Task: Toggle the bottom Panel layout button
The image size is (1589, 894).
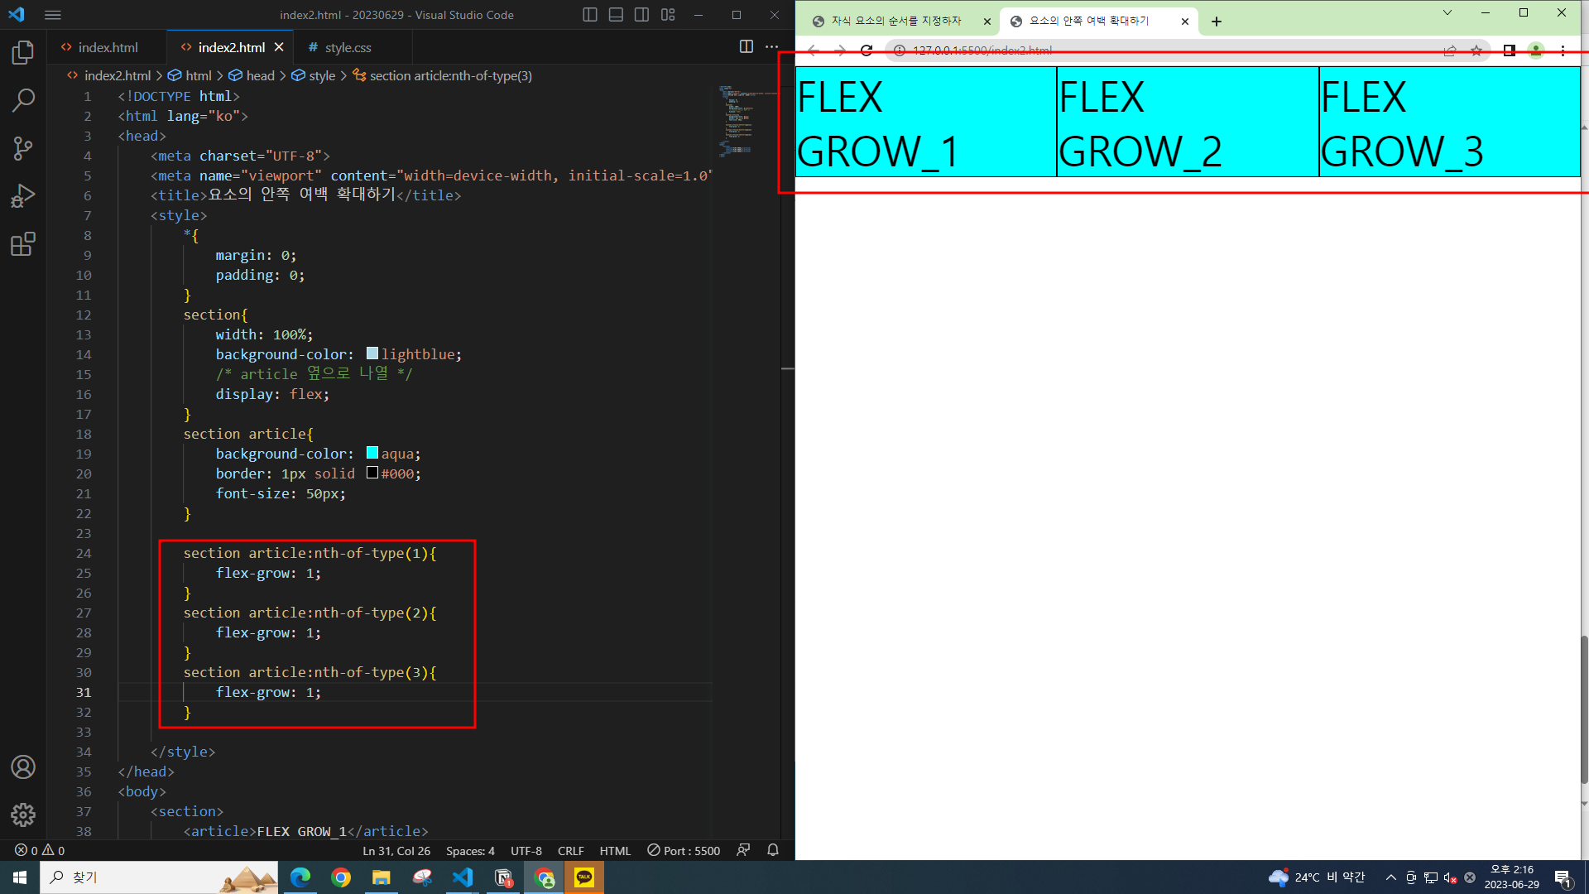Action: (616, 15)
